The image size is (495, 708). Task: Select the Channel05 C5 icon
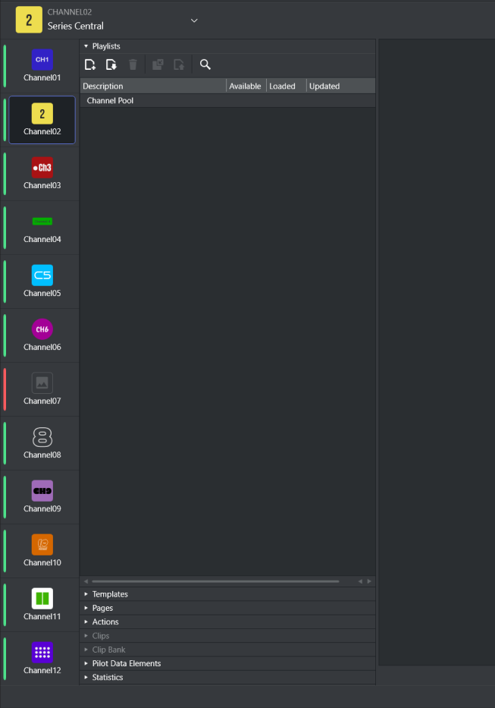coord(42,282)
